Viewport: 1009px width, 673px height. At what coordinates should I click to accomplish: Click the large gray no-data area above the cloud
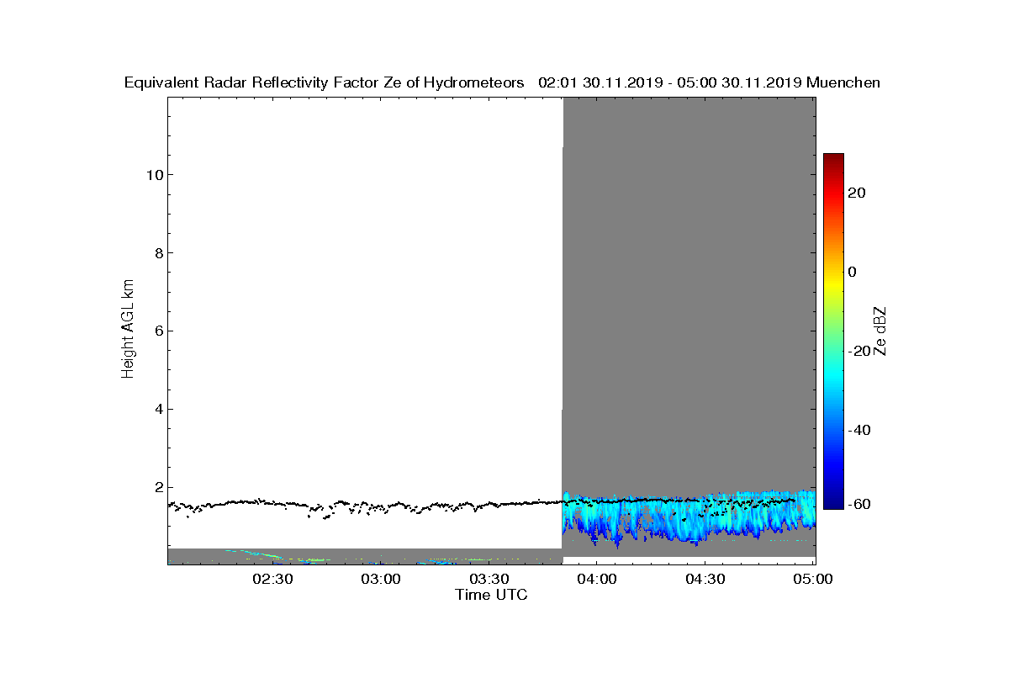[689, 294]
